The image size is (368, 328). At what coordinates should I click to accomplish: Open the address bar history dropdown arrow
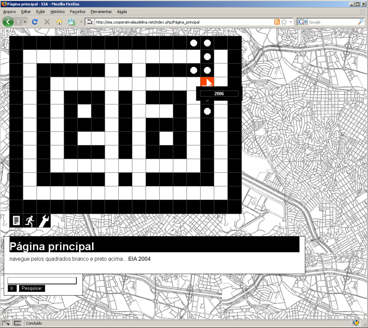coord(290,22)
